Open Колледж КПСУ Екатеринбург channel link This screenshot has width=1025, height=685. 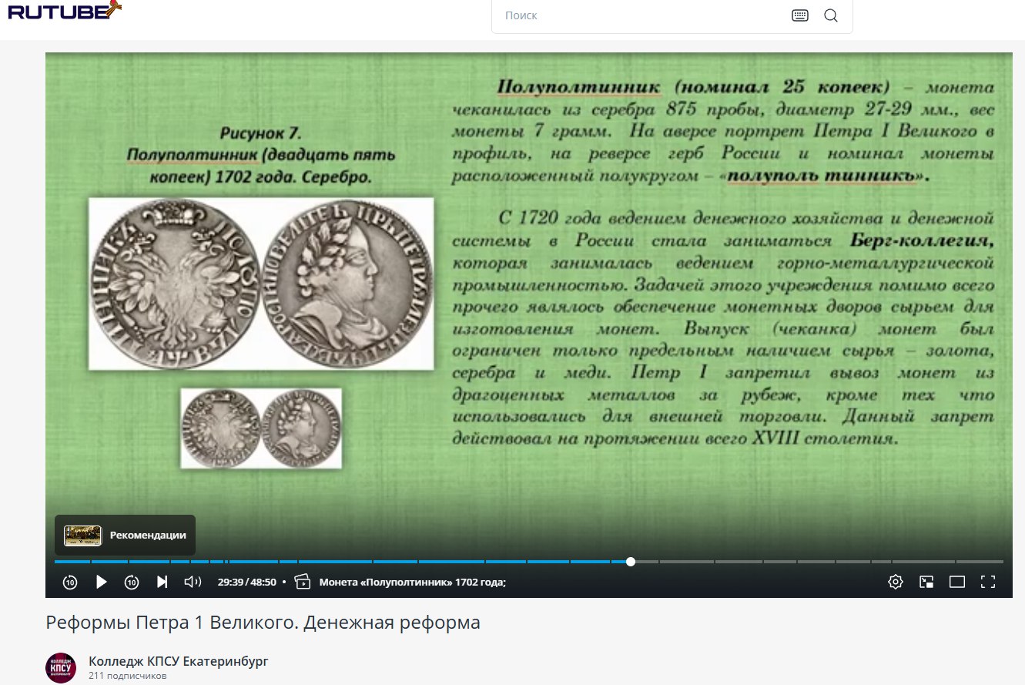[179, 661]
